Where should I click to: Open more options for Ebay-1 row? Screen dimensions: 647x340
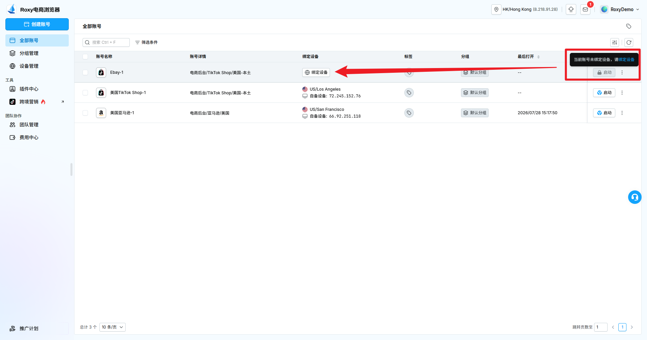622,72
